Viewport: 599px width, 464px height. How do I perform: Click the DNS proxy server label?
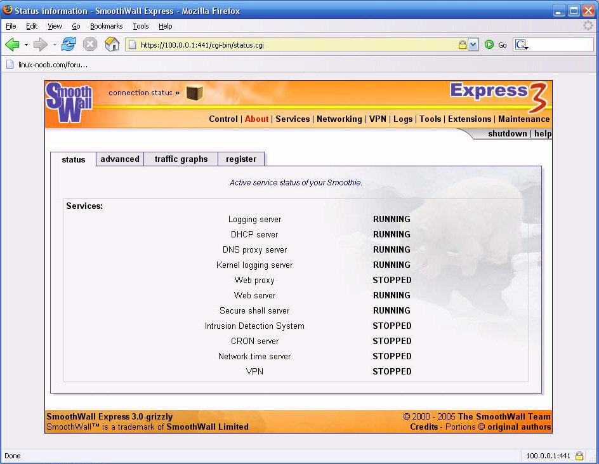pos(255,250)
